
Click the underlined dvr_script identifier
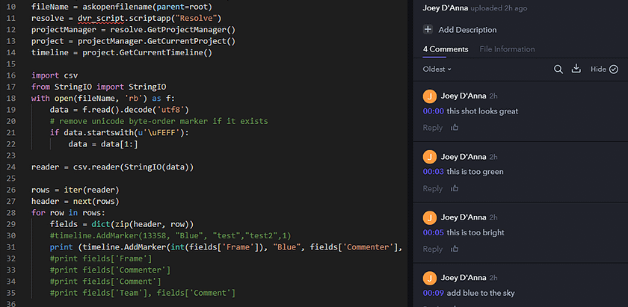tap(101, 19)
